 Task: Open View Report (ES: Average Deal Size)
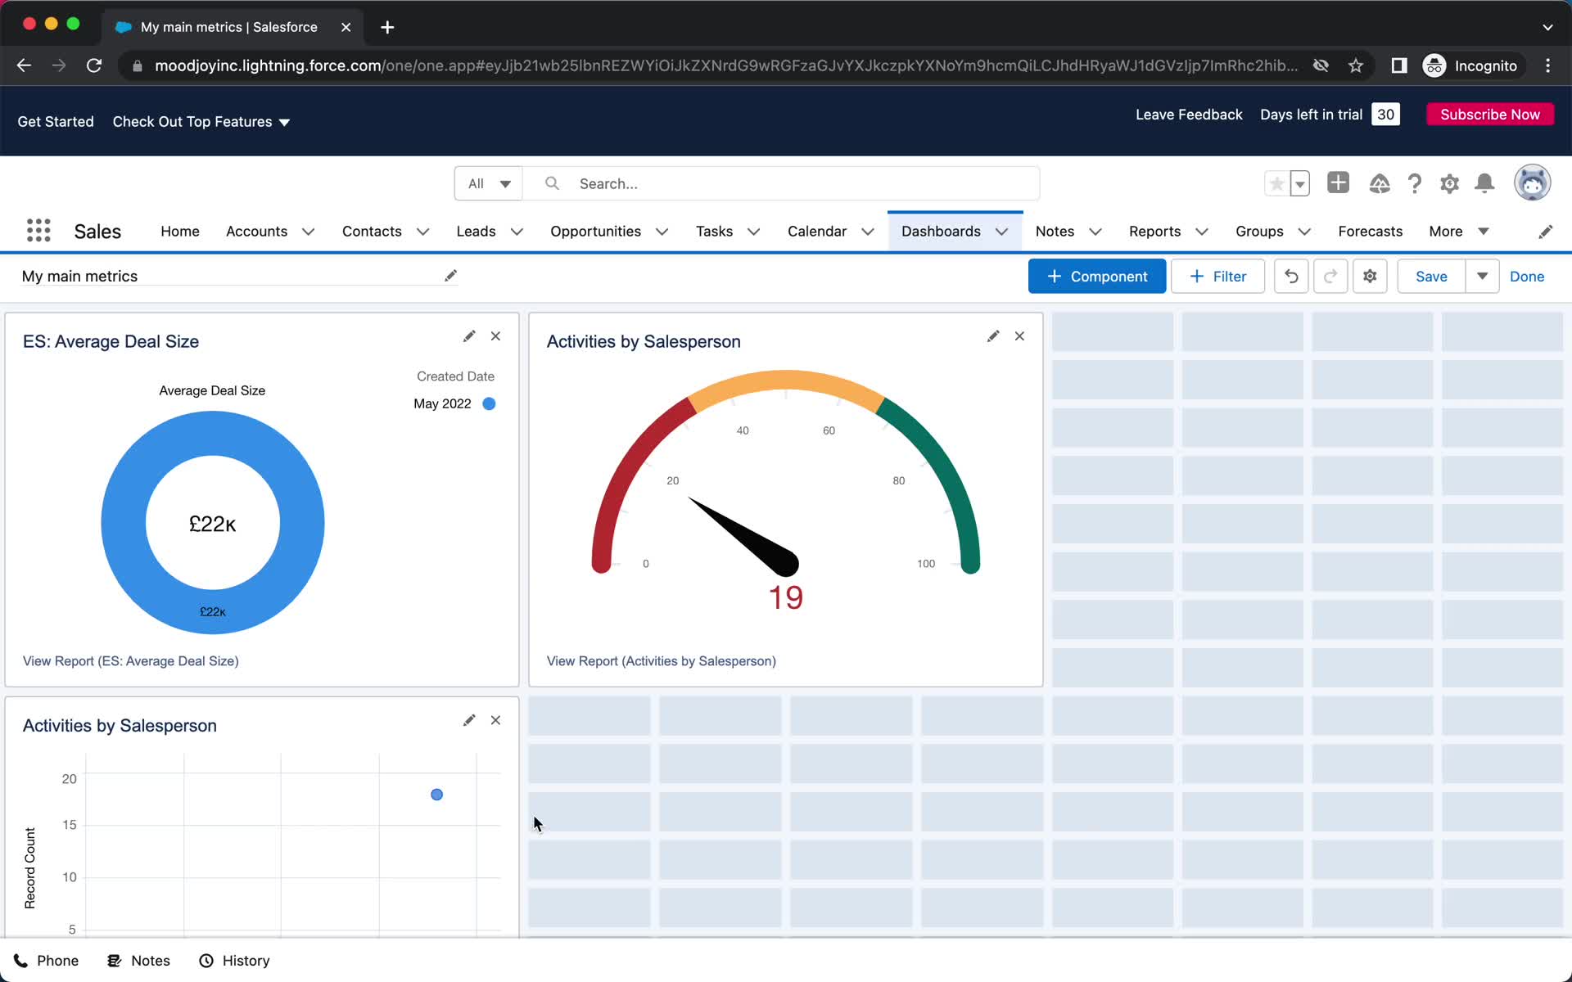131,661
